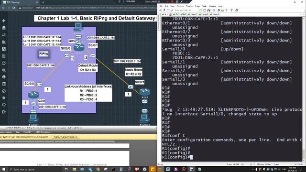Switch to the R2 session tab
The image size is (306, 172).
point(176,14)
